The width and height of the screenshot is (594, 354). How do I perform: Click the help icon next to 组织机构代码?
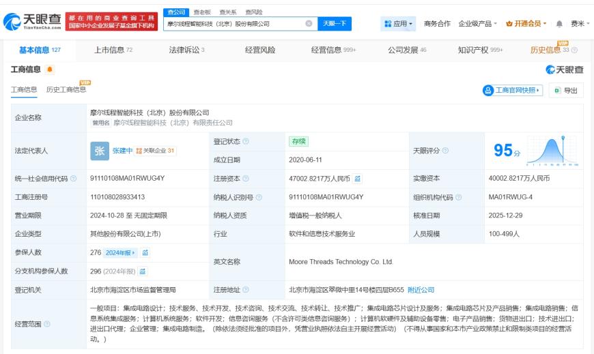click(458, 197)
